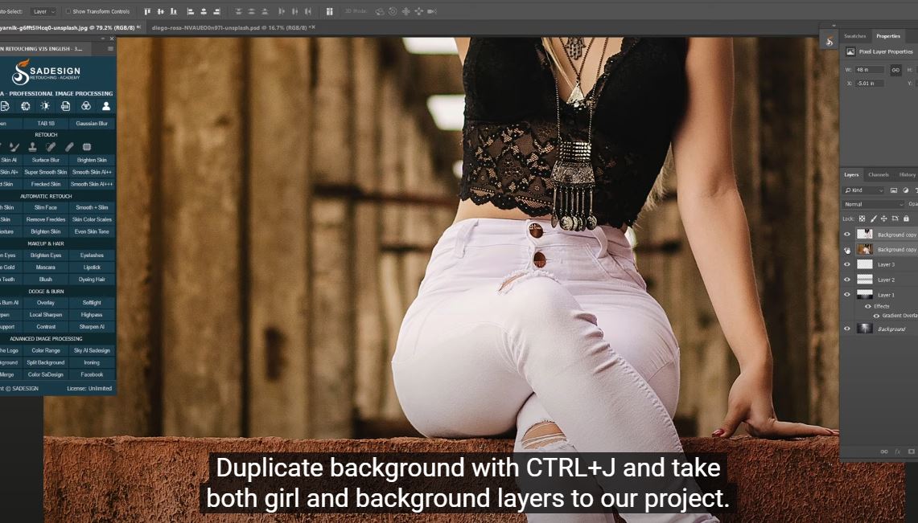
Task: Click the 3D camera icon in options bar
Action: (432, 11)
